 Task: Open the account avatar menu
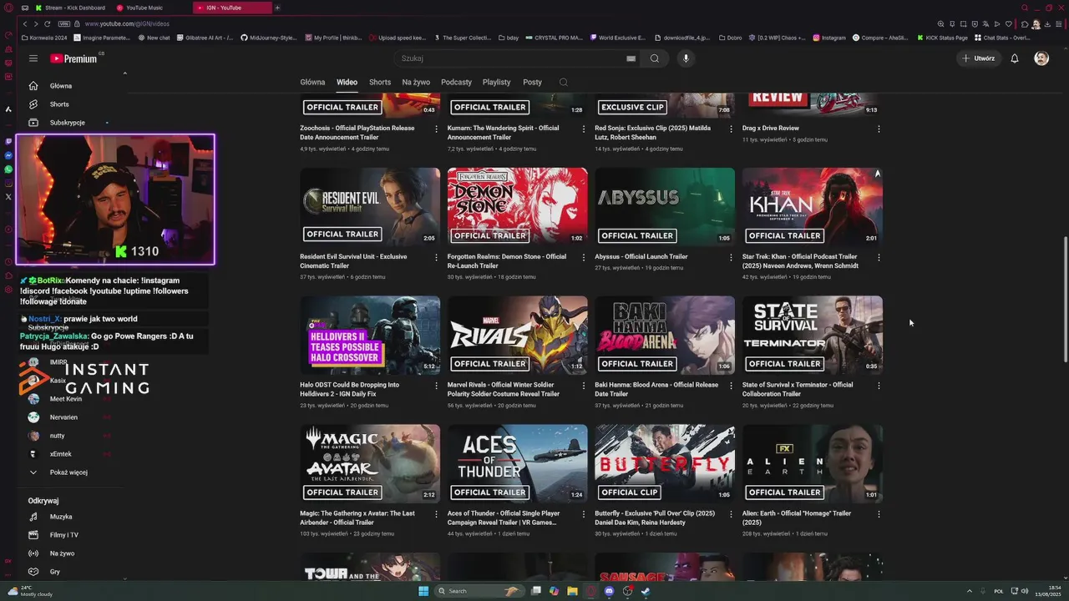1041,58
